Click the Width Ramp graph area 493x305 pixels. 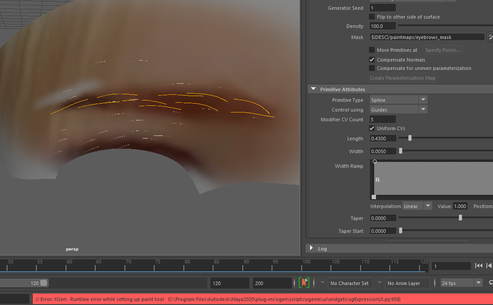coord(434,179)
